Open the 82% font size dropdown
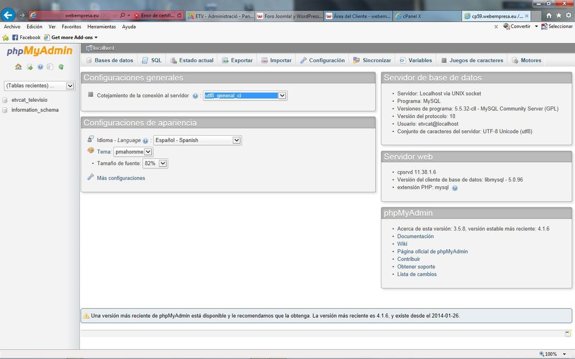Image resolution: width=575 pixels, height=359 pixels. click(155, 163)
